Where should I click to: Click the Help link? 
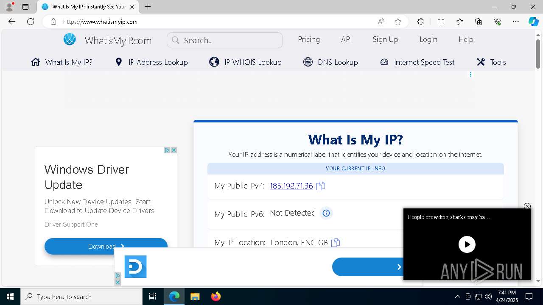coord(466,39)
